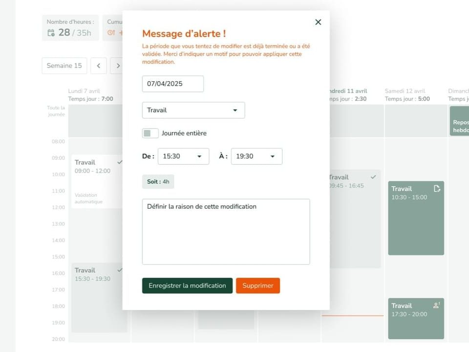
Task: Click the document edit icon on Saturday 10:30 shift
Action: click(437, 189)
